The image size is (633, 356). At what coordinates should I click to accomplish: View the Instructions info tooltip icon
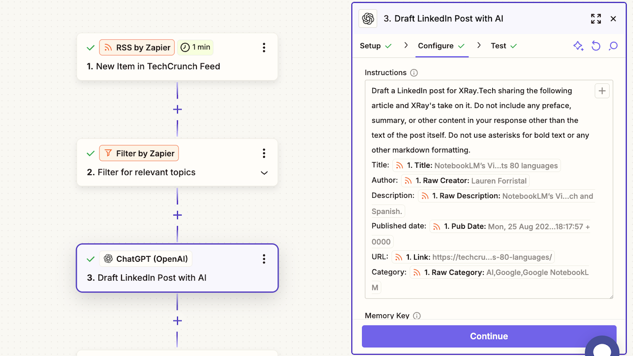(414, 73)
